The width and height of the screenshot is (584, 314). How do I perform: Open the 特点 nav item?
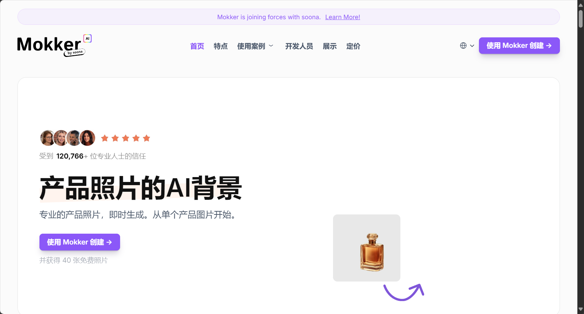coord(221,46)
